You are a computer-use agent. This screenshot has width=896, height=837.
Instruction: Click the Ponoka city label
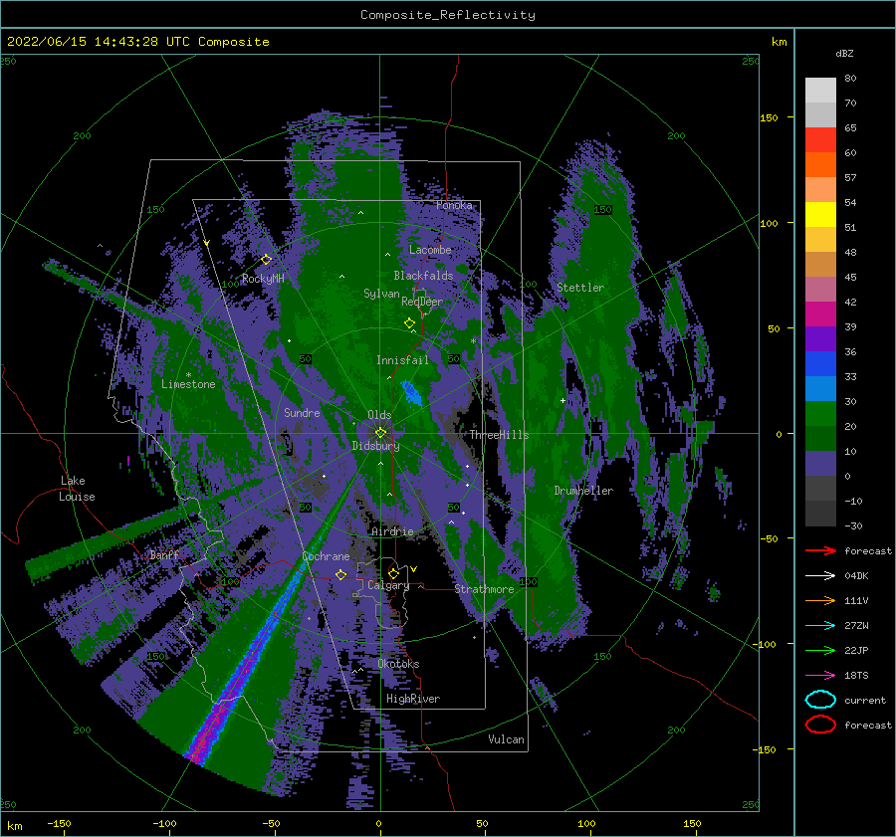pyautogui.click(x=454, y=205)
